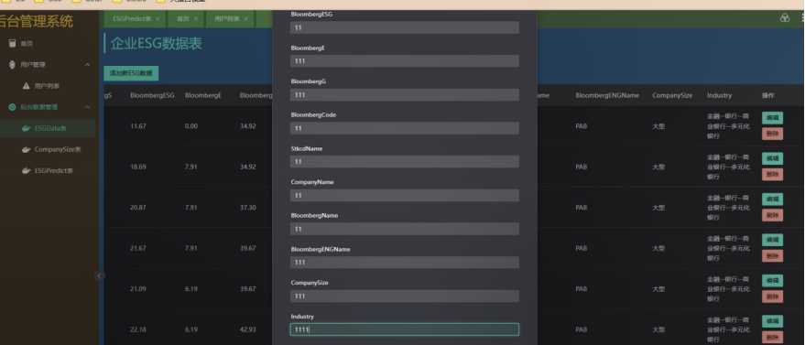The width and height of the screenshot is (805, 345).
Task: Click the 用户管理 sidebar icon
Action: click(x=12, y=65)
